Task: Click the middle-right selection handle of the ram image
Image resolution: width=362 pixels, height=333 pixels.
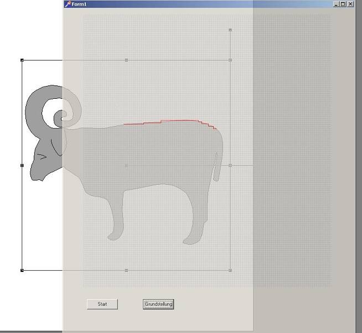Action: [230, 165]
